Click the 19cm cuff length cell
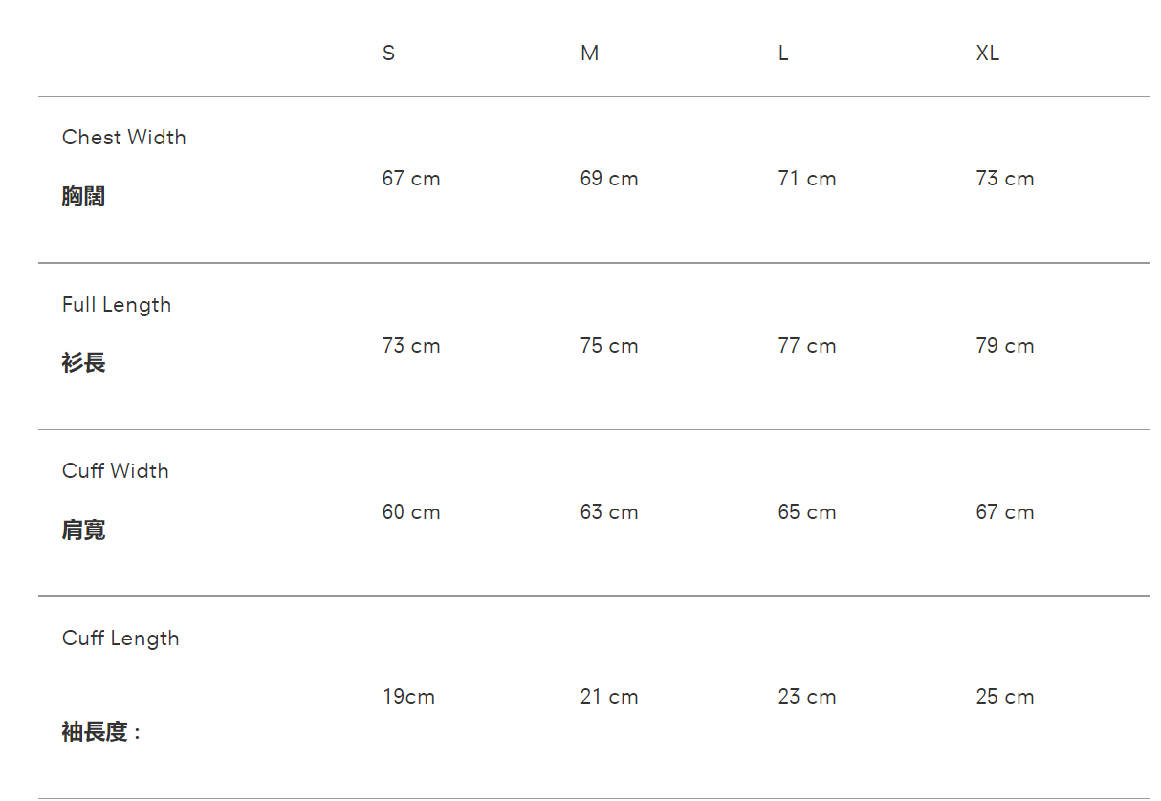1161x801 pixels. tap(409, 697)
